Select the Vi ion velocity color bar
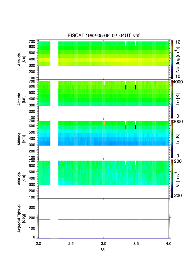The width and height of the screenshot is (185, 278). coord(172,179)
